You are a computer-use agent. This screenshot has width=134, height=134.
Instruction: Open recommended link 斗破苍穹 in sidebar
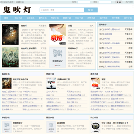108,34
